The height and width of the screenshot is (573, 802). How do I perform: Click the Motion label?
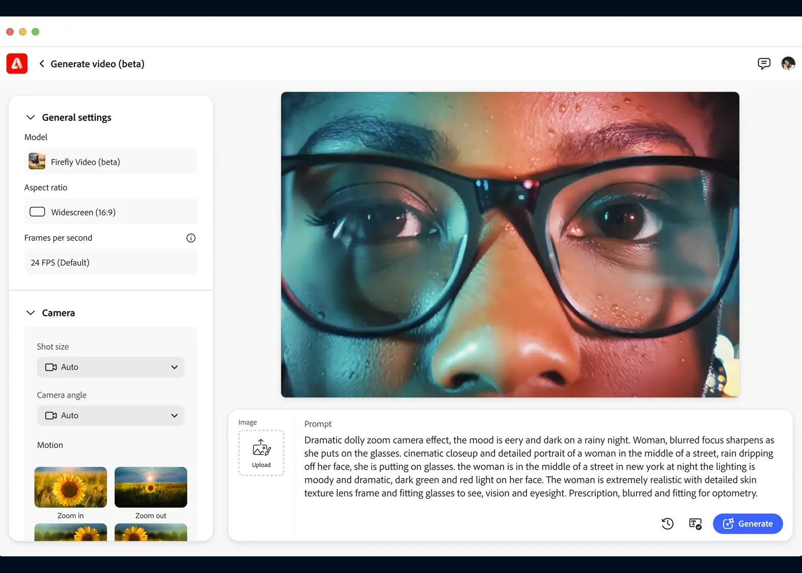(x=50, y=445)
